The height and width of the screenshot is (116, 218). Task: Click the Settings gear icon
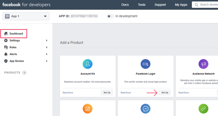click(x=6, y=40)
